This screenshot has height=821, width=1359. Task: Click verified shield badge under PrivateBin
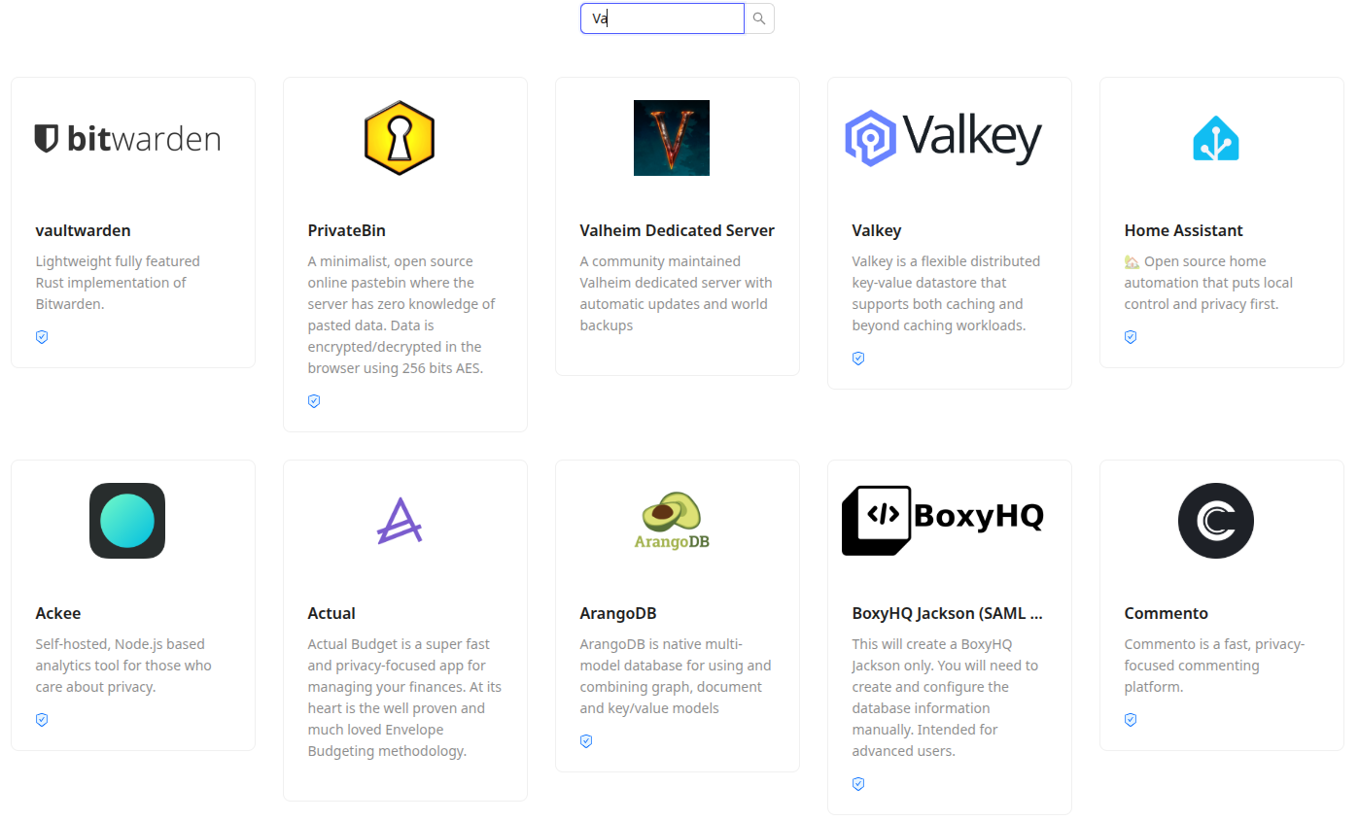[x=314, y=401]
